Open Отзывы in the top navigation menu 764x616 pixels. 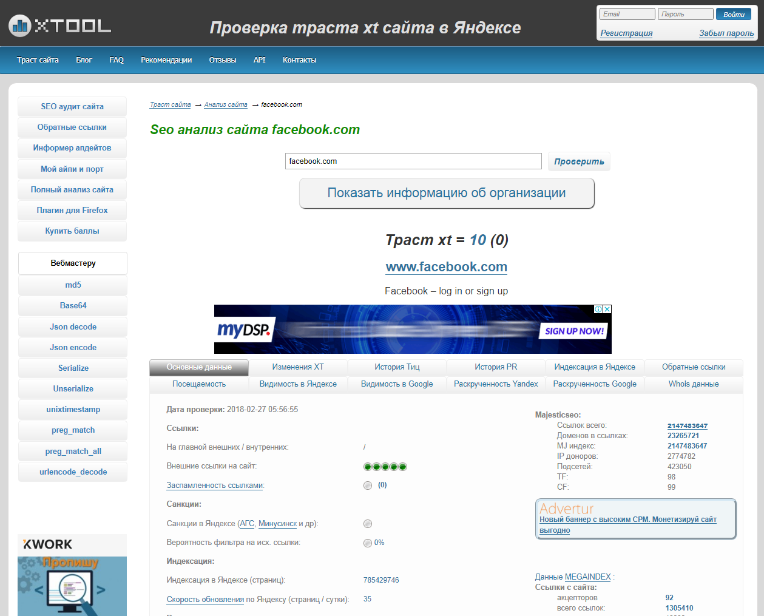click(223, 60)
